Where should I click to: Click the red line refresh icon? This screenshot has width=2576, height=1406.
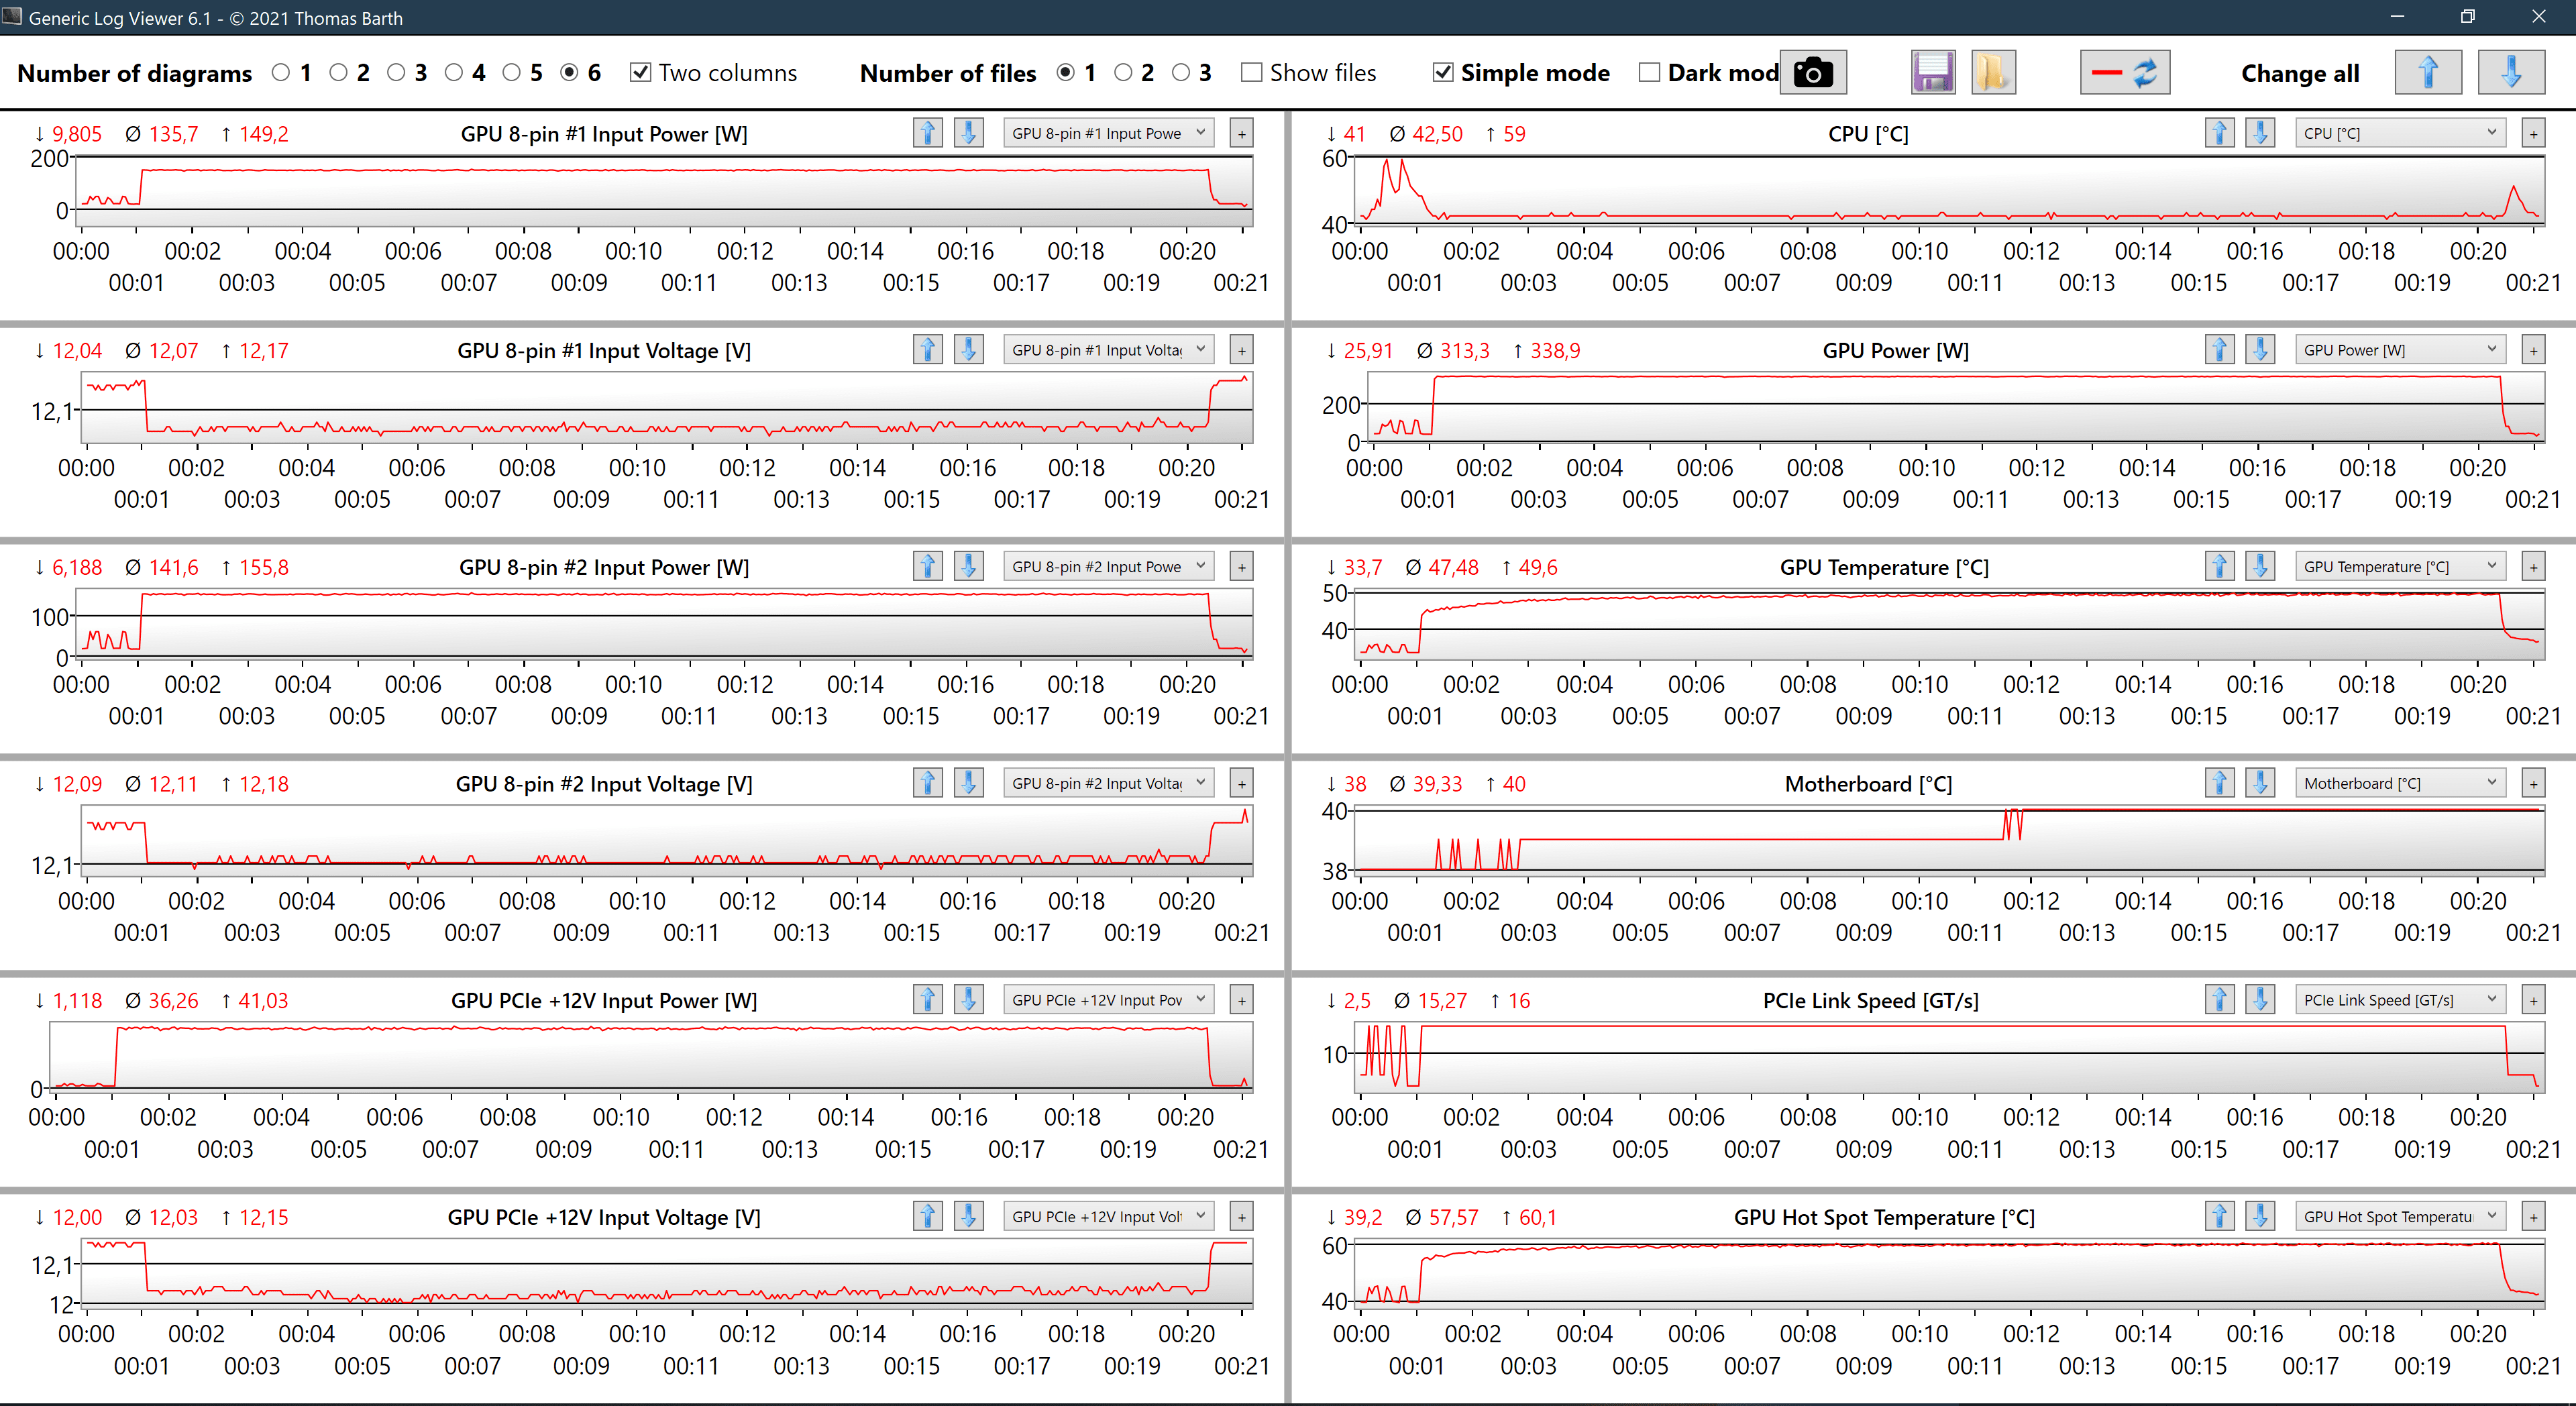click(2125, 73)
